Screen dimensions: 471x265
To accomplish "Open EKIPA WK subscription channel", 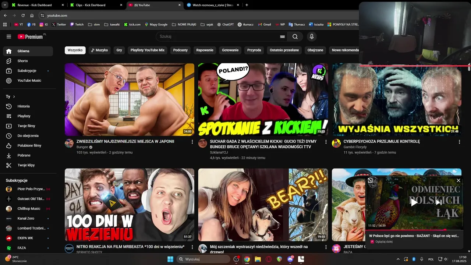I will pyautogui.click(x=28, y=238).
